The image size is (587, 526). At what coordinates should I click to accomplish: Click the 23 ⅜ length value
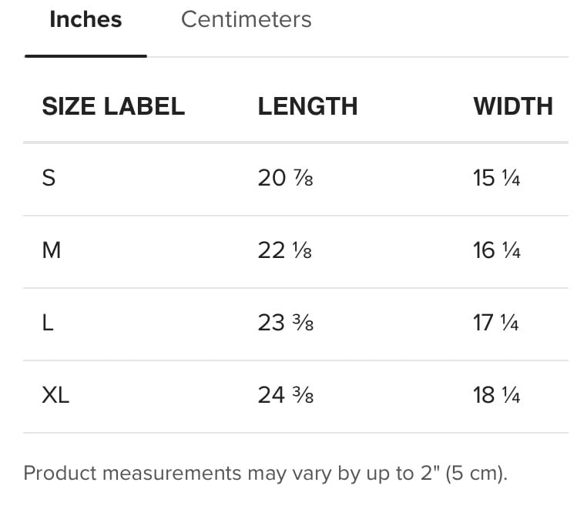tap(285, 323)
